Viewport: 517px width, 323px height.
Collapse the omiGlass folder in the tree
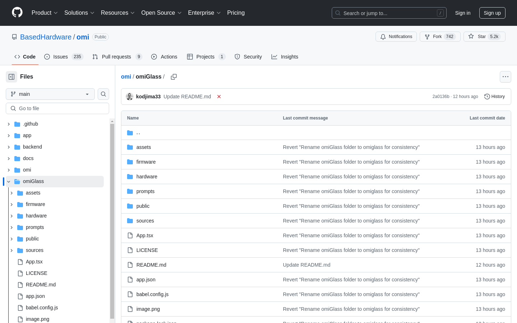coord(9,181)
